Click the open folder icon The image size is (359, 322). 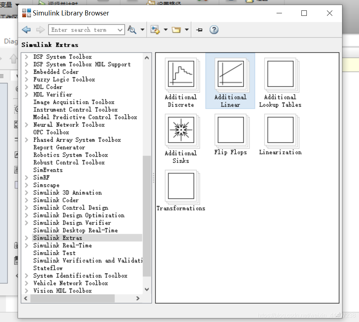coord(176,30)
